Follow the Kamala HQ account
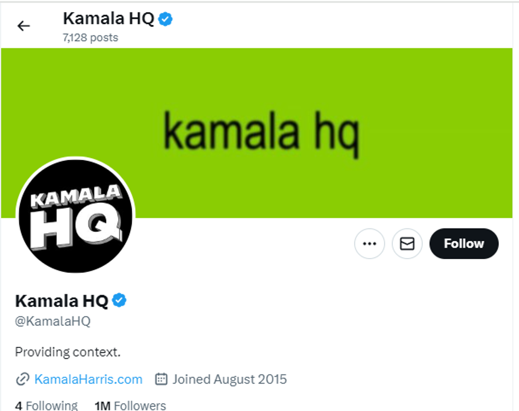This screenshot has height=411, width=519. click(x=464, y=244)
